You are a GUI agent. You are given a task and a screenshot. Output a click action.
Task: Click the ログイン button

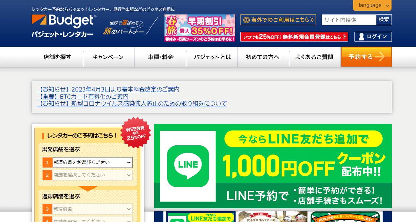click(373, 37)
